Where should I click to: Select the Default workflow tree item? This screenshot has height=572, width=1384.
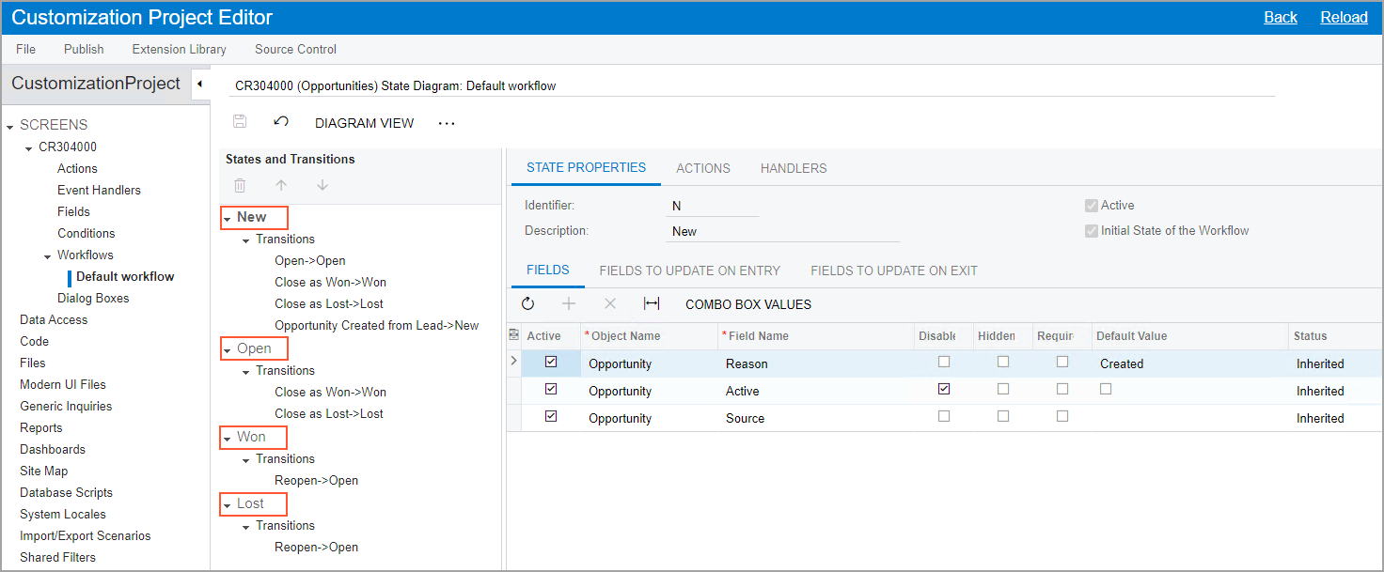125,276
